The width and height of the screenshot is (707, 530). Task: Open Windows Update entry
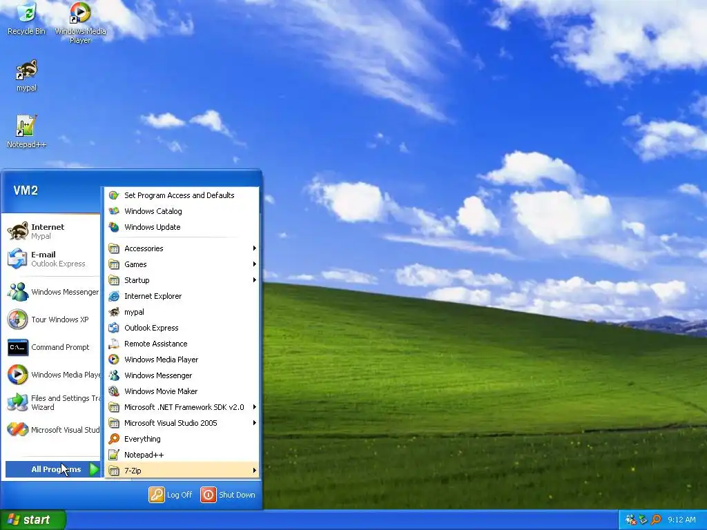182,227
